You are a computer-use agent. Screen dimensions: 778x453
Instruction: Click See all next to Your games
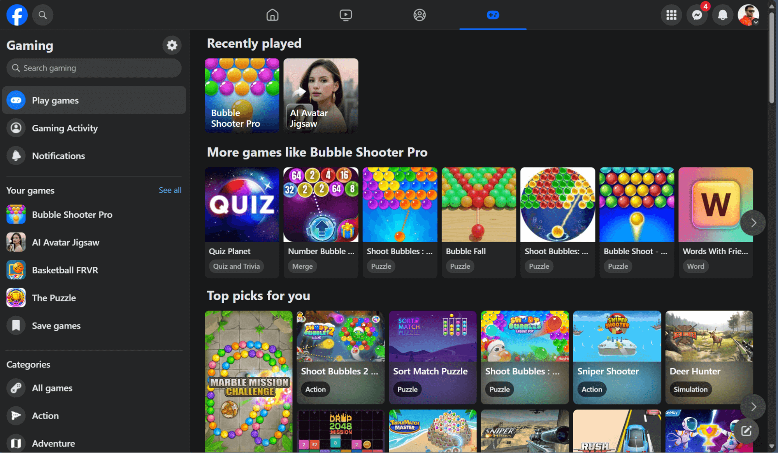tap(170, 190)
